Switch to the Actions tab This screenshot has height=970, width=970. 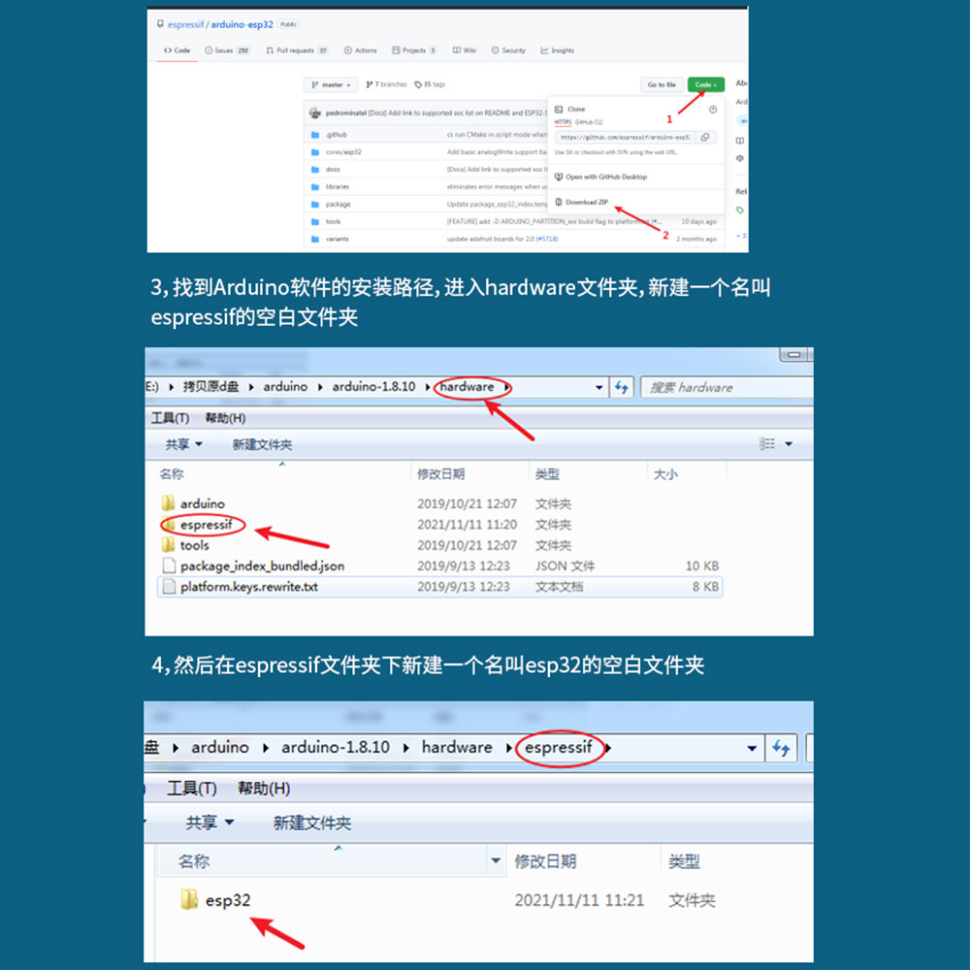361,50
